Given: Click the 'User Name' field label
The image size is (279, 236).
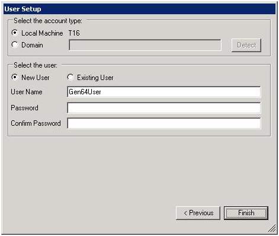Looking at the screenshot, I should pyautogui.click(x=27, y=92).
